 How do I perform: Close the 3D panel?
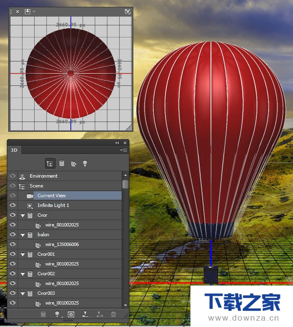pos(125,143)
